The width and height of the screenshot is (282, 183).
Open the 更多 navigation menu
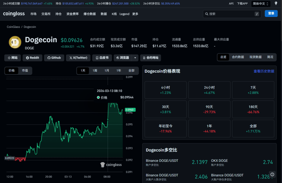135,14
